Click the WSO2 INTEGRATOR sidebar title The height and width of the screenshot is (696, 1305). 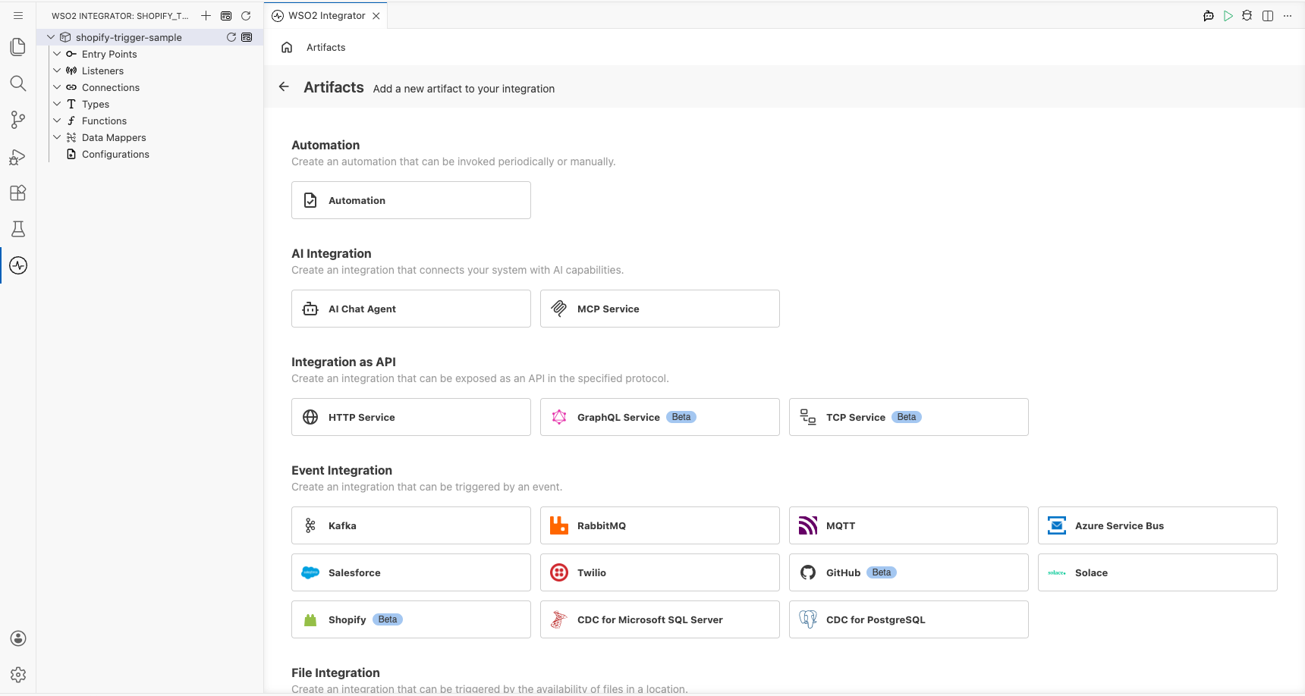point(120,16)
